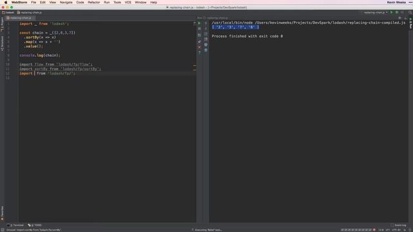Hide the Run panel
This screenshot has height=232, width=413.
click(405, 18)
